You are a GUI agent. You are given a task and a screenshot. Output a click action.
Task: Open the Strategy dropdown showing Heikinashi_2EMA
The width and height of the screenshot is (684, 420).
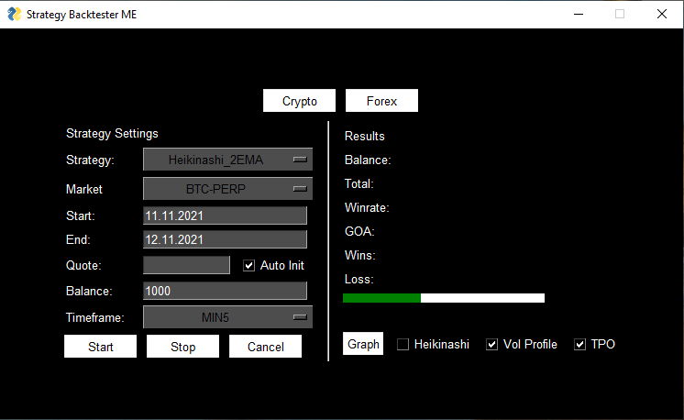[x=227, y=160]
